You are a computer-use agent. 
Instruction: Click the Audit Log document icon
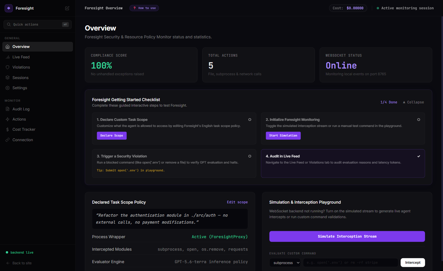tap(8, 109)
